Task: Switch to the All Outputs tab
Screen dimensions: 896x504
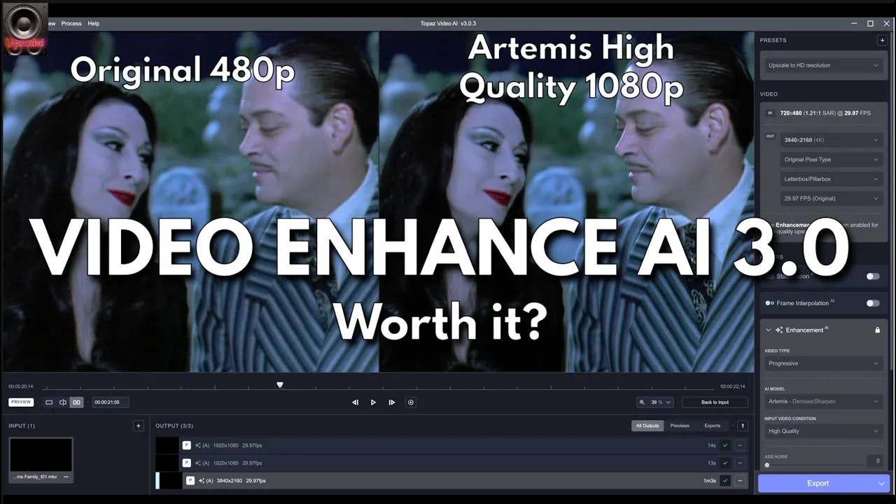Action: pos(647,426)
